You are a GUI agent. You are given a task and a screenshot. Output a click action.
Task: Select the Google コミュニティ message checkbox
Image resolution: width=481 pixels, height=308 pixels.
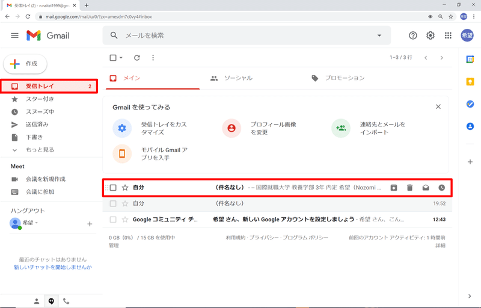coord(113,220)
